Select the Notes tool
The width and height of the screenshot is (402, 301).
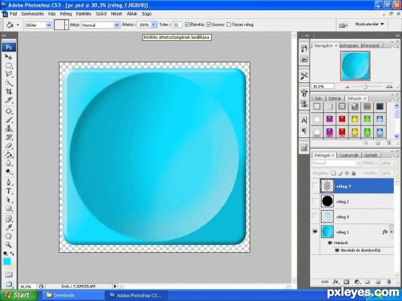click(x=9, y=219)
